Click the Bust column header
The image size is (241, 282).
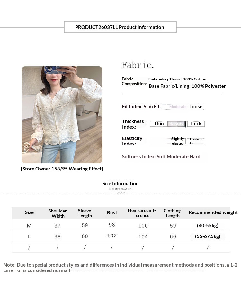(x=112, y=212)
